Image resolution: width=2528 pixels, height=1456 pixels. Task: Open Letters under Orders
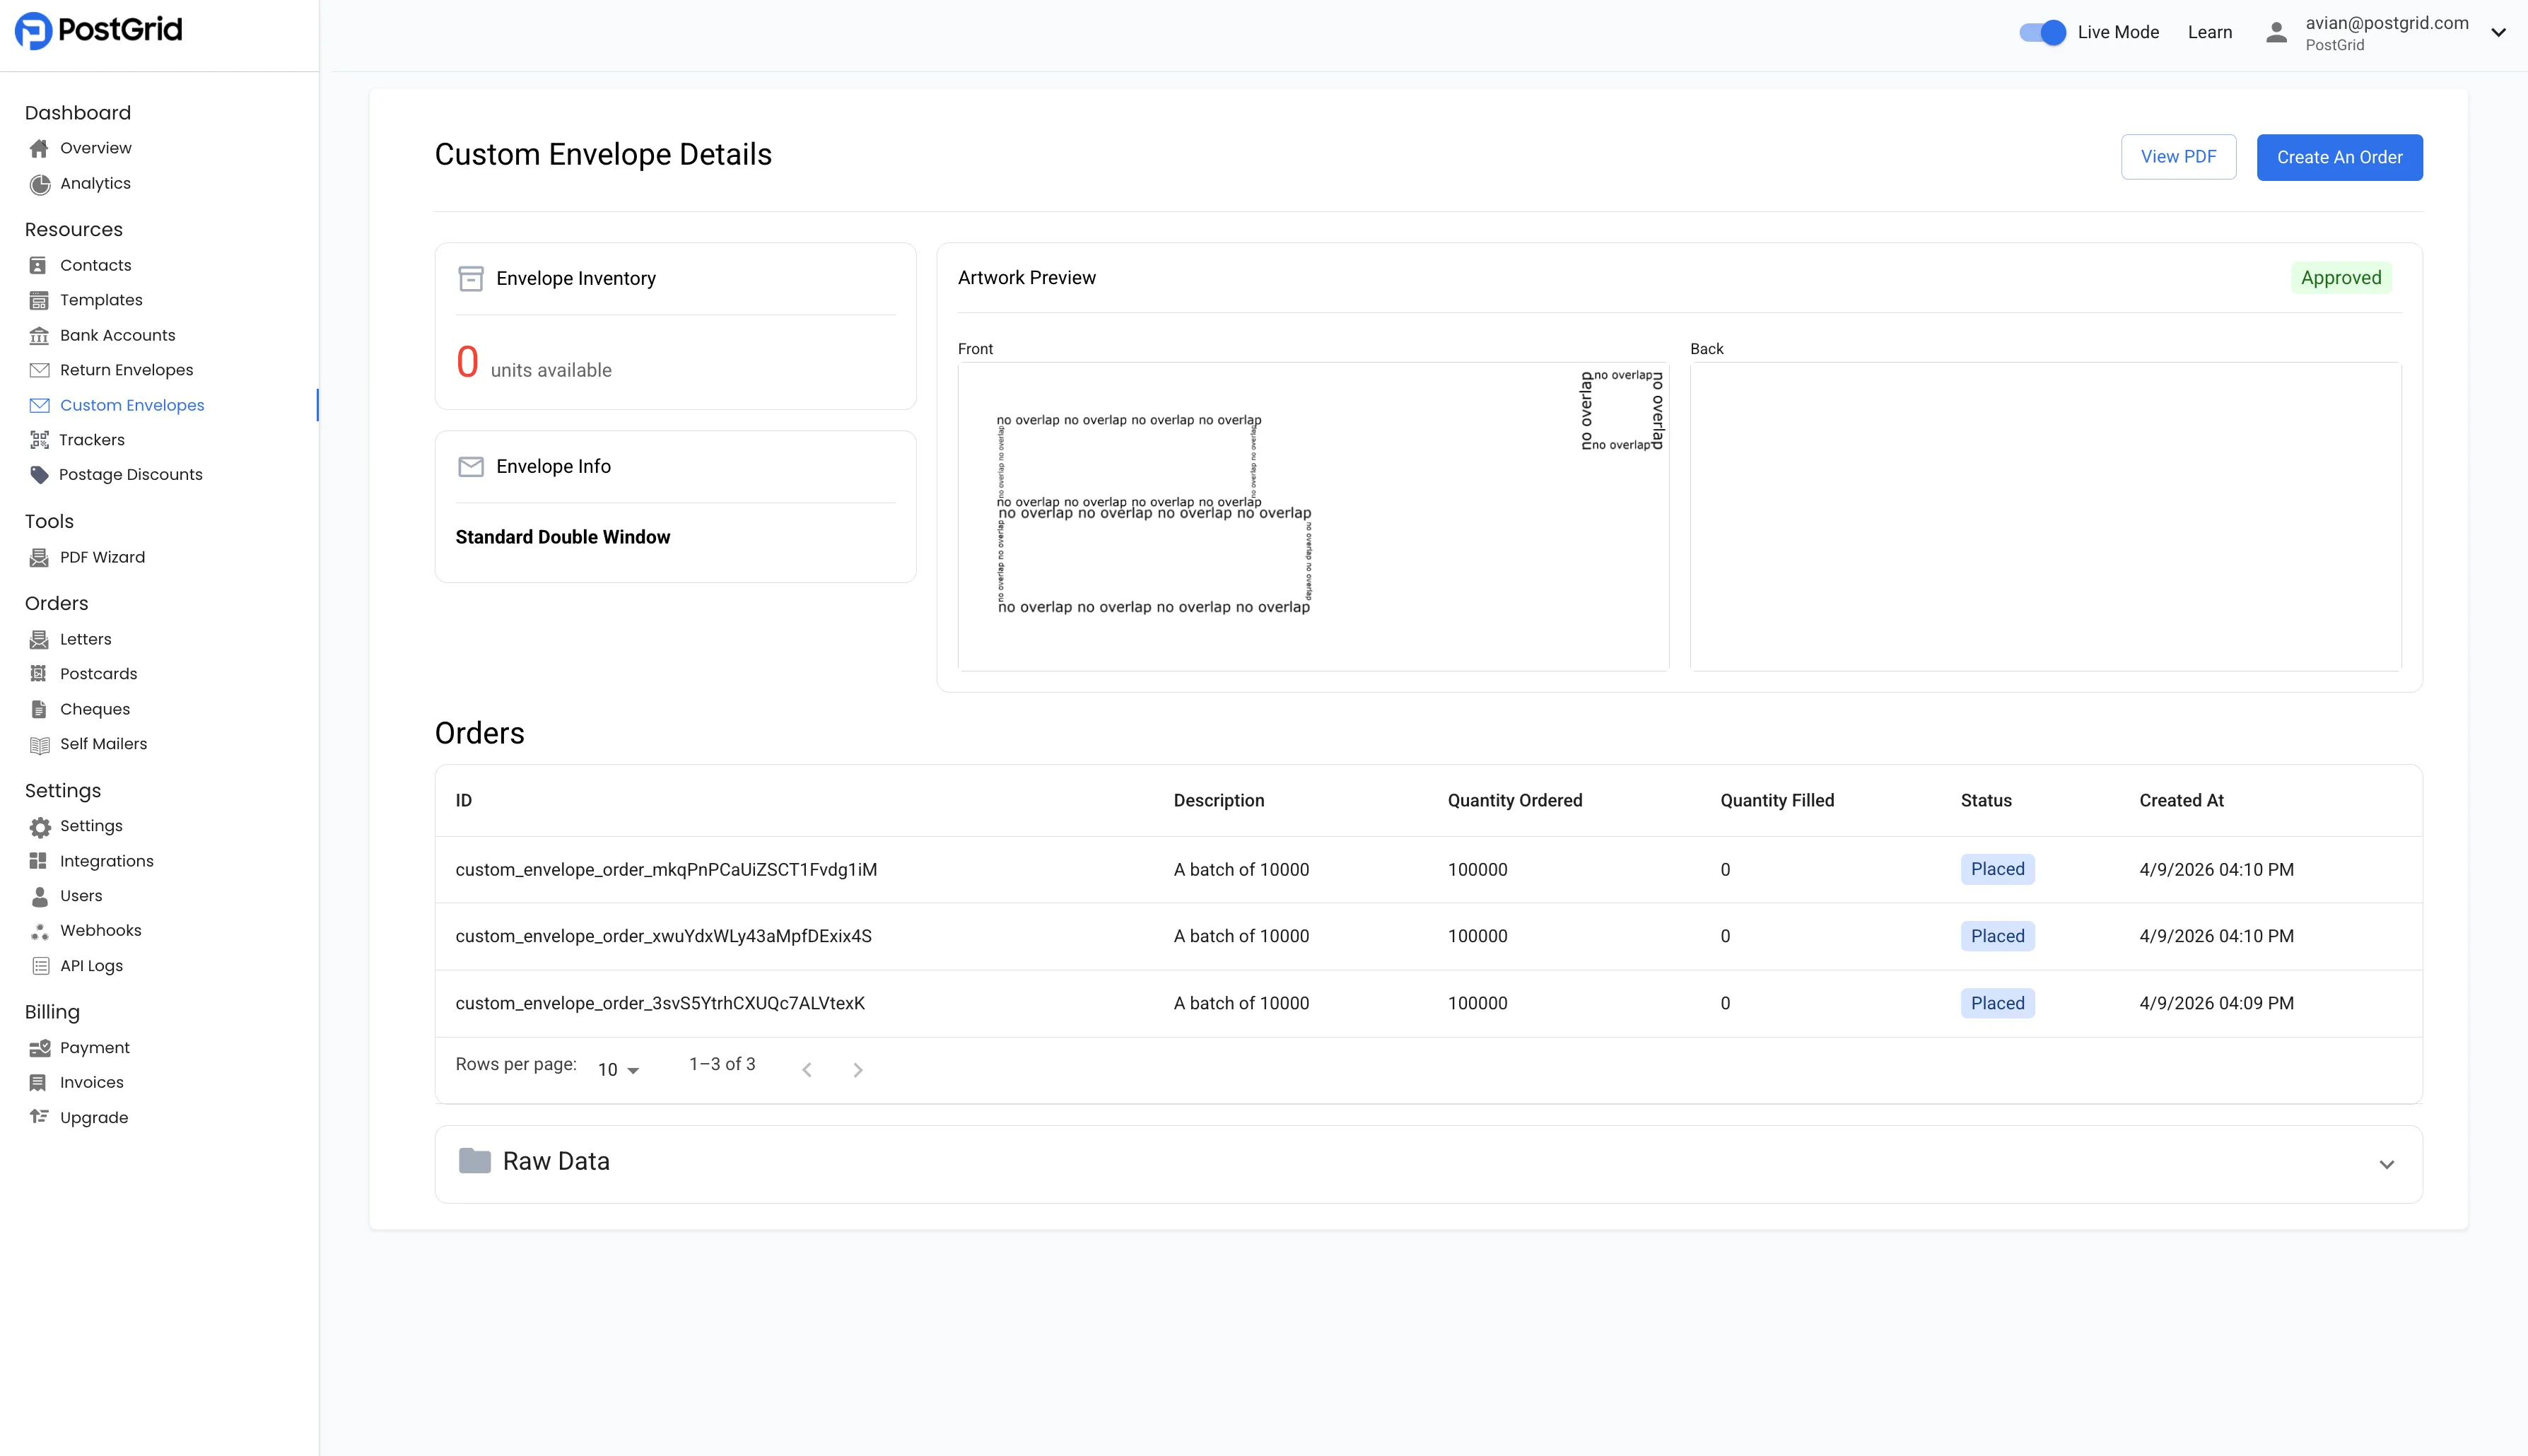click(x=86, y=639)
